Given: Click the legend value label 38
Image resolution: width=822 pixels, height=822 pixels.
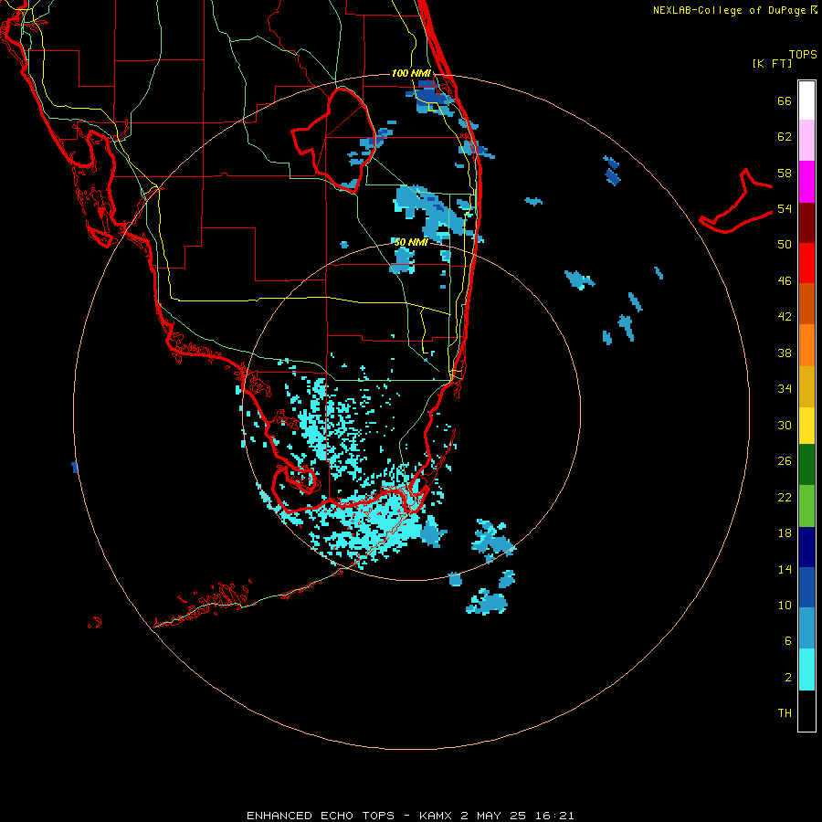Looking at the screenshot, I should point(785,353).
